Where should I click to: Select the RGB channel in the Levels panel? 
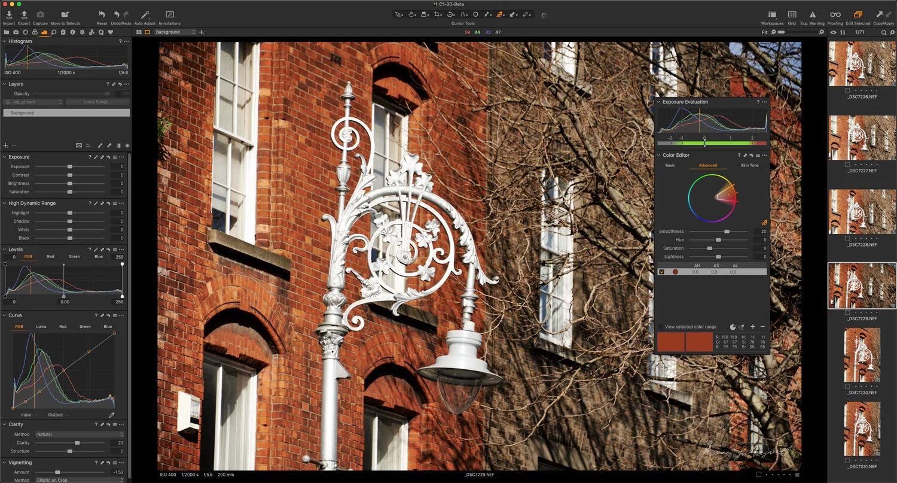(28, 256)
